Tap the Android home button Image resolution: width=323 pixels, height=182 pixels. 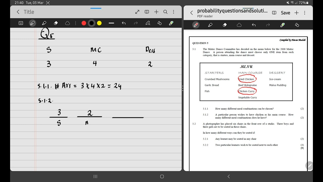point(162,176)
